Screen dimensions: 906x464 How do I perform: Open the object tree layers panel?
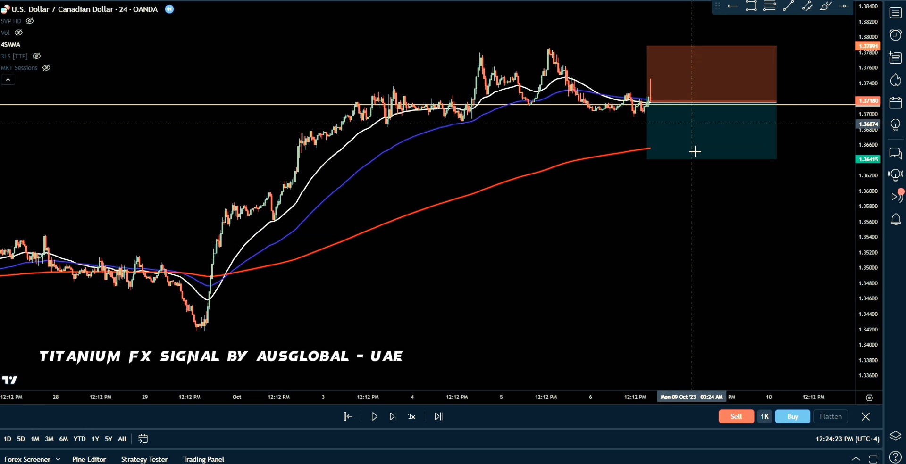tap(896, 436)
